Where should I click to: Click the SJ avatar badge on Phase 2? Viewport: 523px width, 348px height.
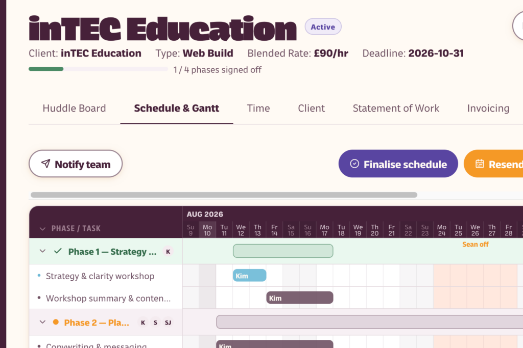pos(168,323)
